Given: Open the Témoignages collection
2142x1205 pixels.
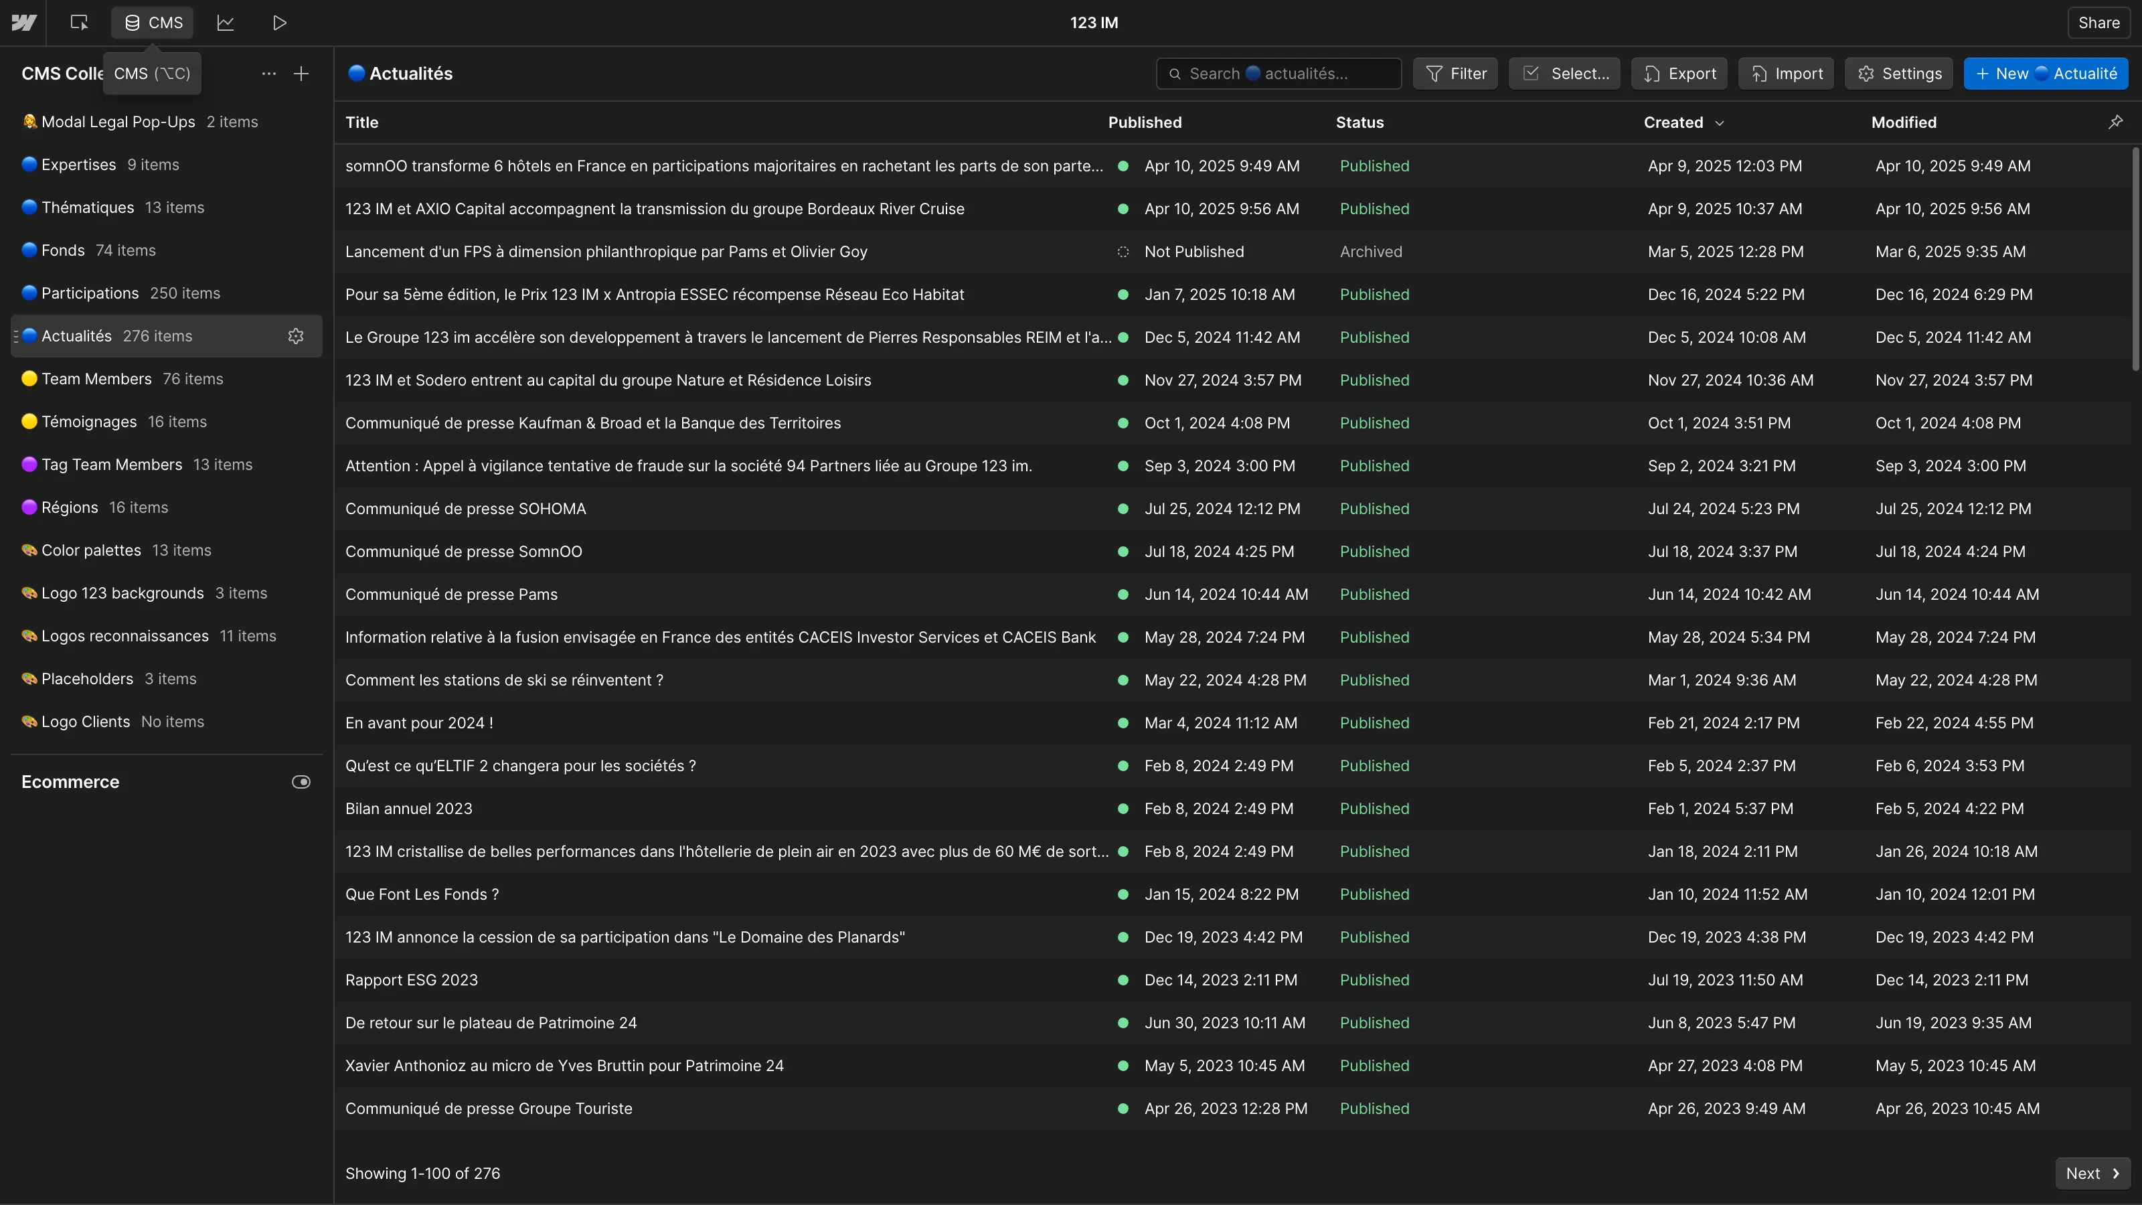Looking at the screenshot, I should (166, 422).
